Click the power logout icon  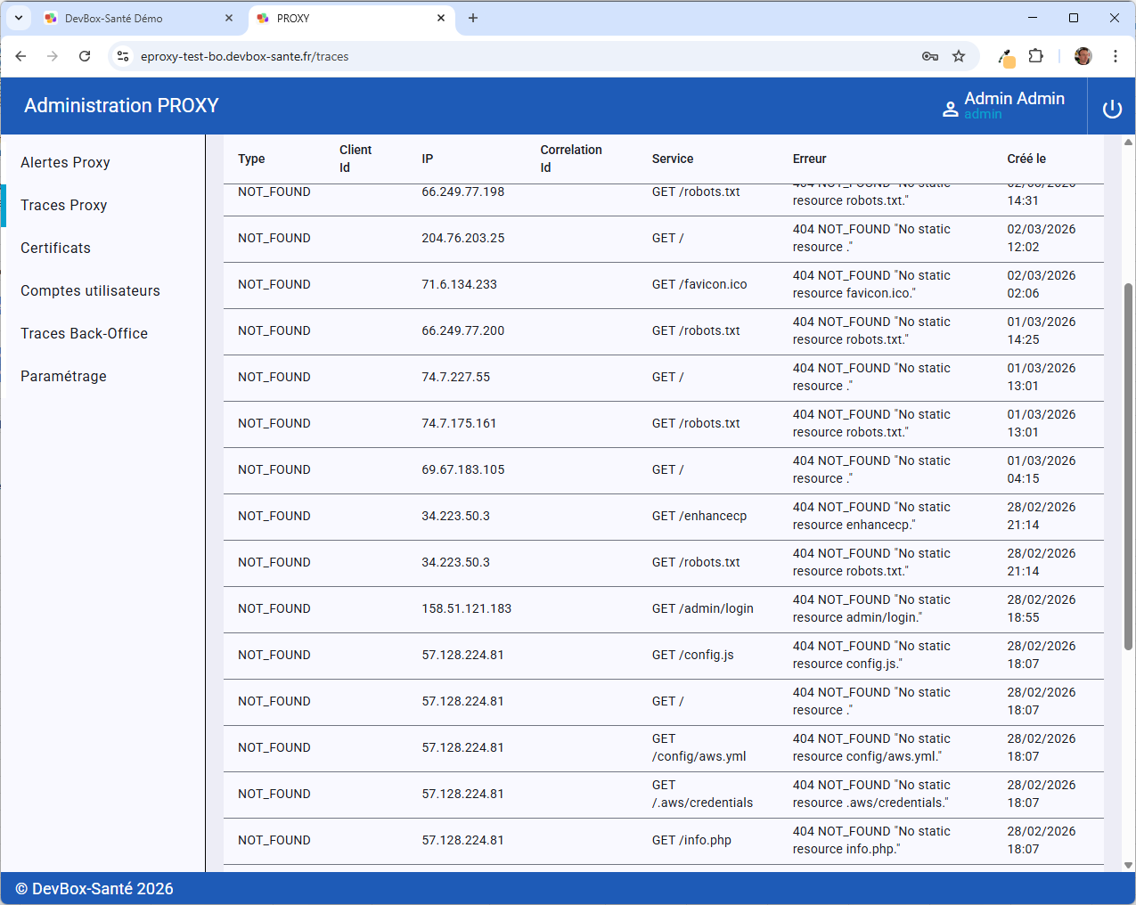(1112, 109)
